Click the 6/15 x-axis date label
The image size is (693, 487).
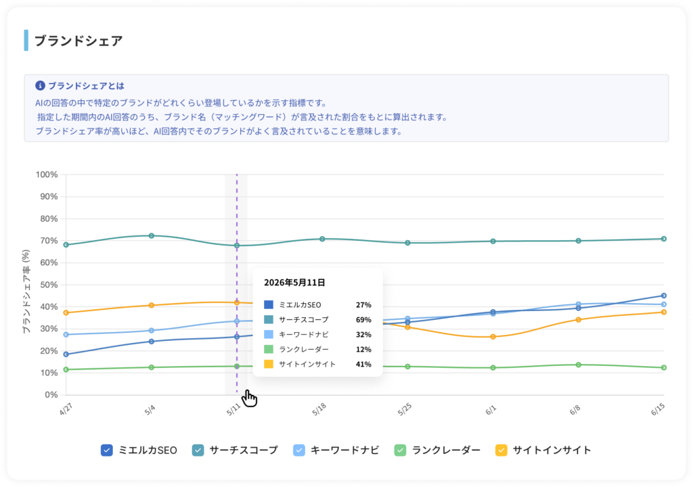(658, 409)
